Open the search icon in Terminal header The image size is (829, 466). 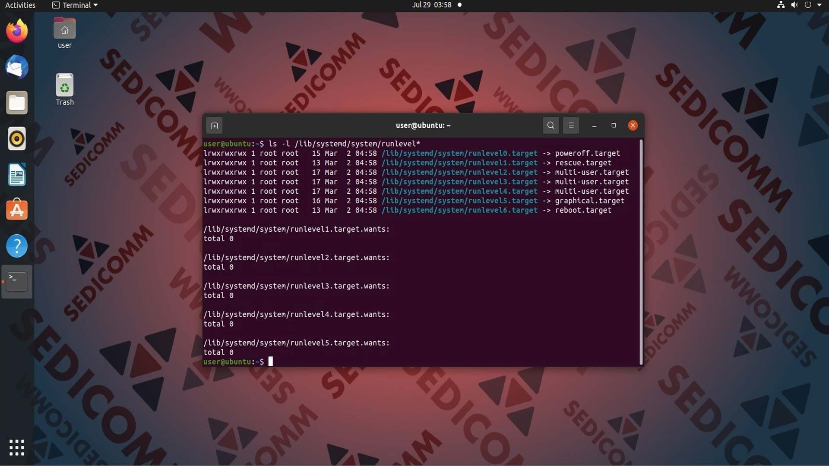pos(551,125)
